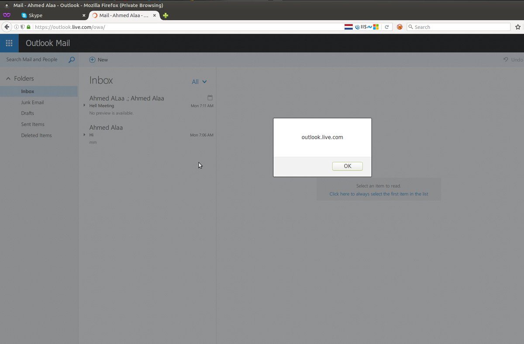Click the Inbox heading
The image size is (524, 344).
click(x=101, y=80)
